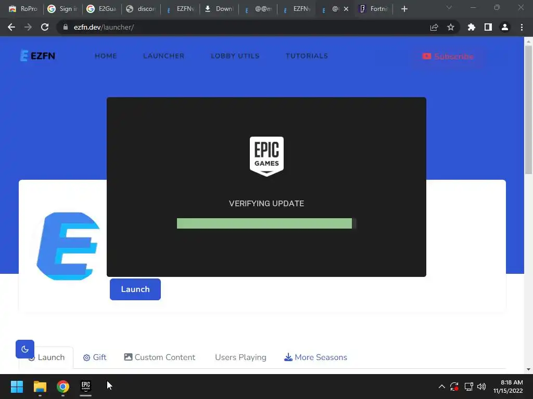
Task: Click the sync status tray icon
Action: pyautogui.click(x=454, y=387)
